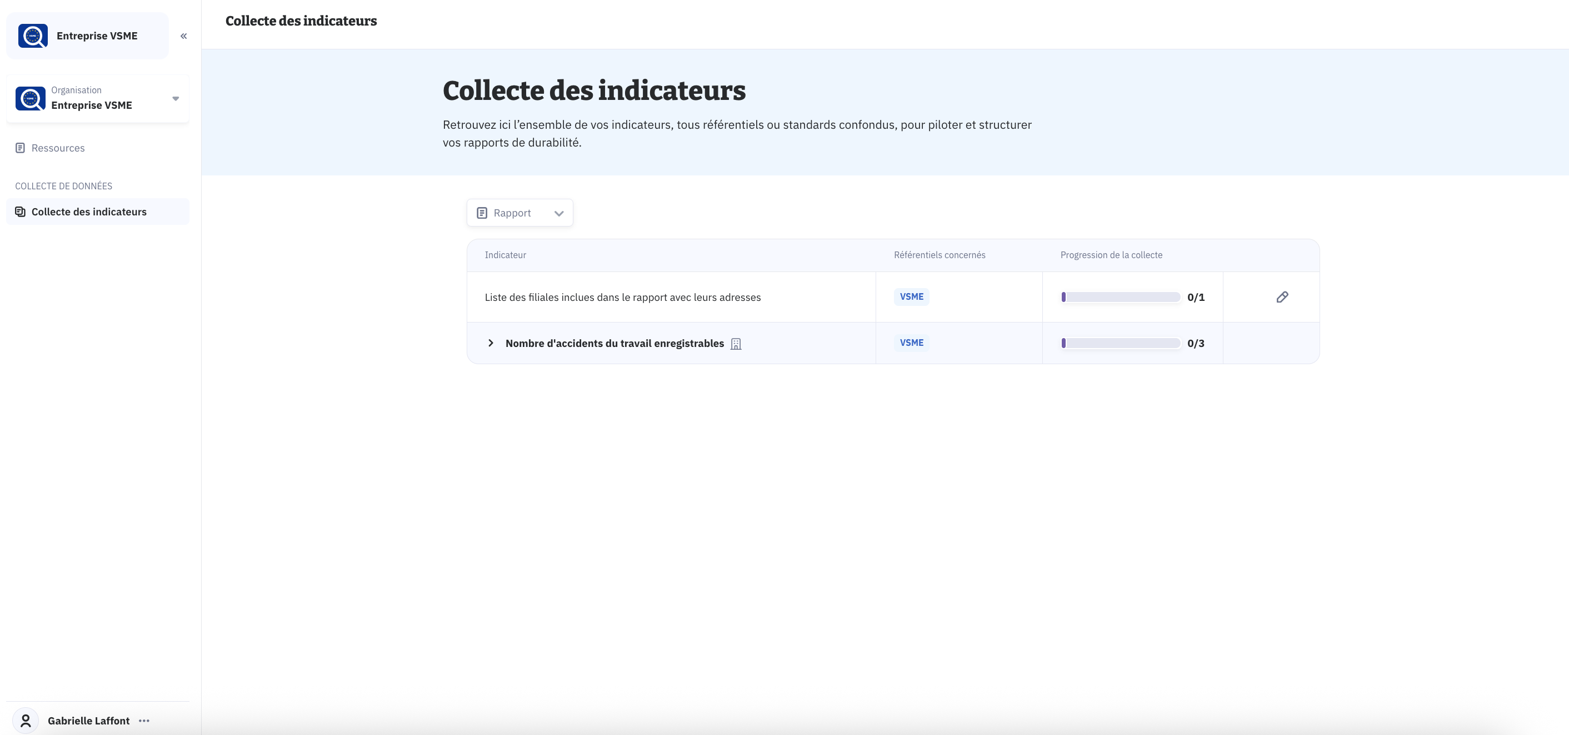Click the pencil edit icon for filiales row
This screenshot has width=1569, height=735.
[1282, 297]
